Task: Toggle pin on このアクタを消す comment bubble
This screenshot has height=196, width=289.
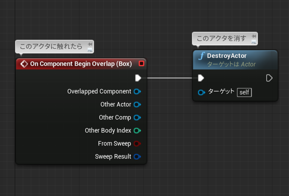Action: click(x=254, y=36)
